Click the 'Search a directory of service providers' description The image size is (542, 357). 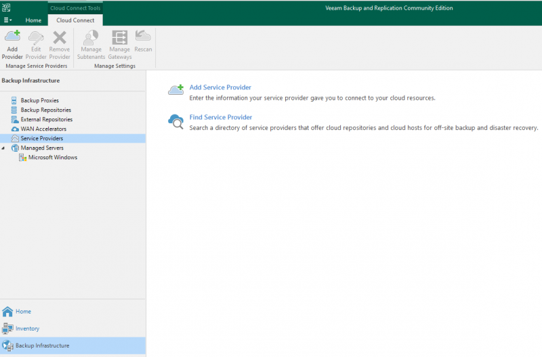[x=364, y=127]
